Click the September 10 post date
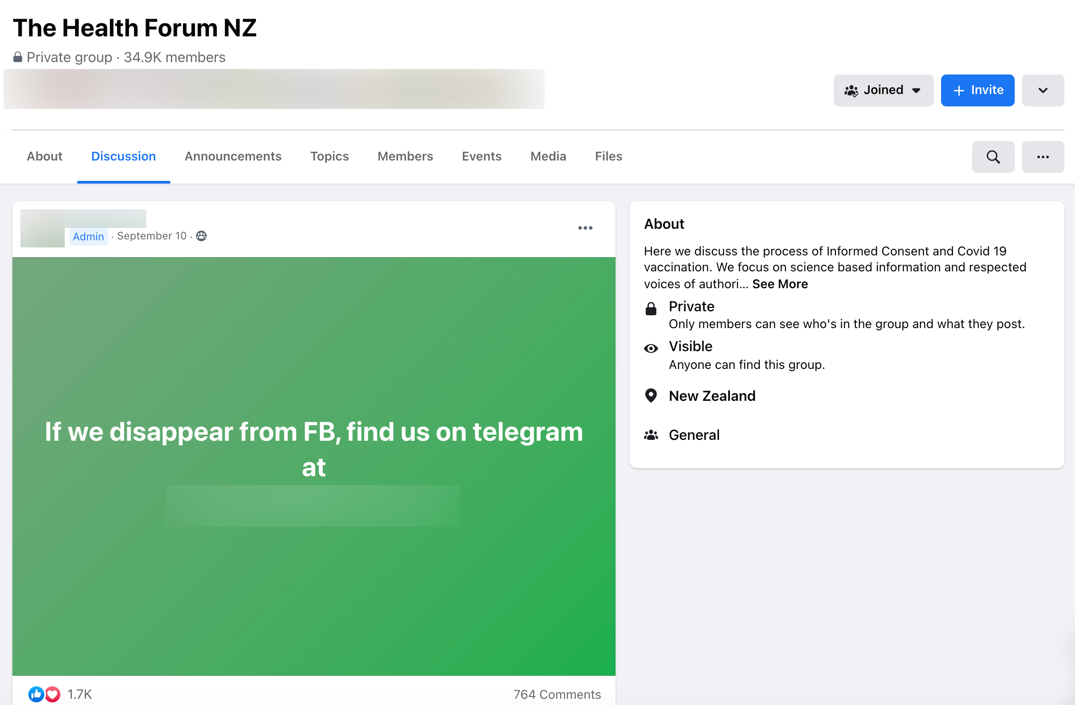The image size is (1075, 705). coord(151,236)
